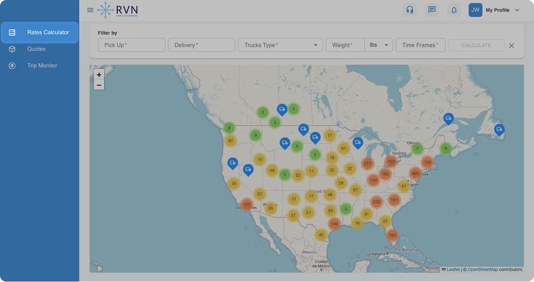
Task: Click the JW profile avatar
Action: coord(476,10)
